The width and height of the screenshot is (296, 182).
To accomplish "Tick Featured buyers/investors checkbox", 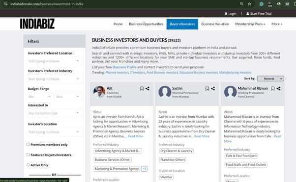I will click(x=28, y=155).
